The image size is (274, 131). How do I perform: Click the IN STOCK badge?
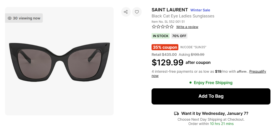161,36
